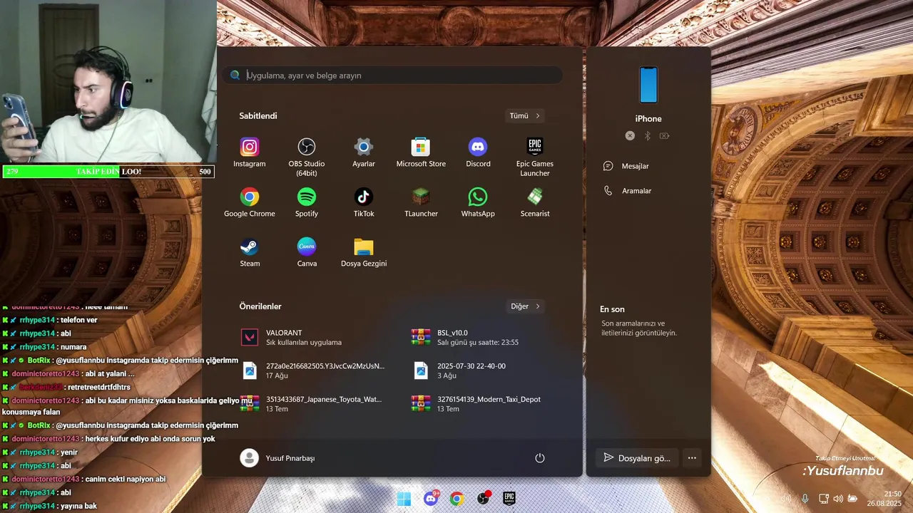Screen dimensions: 913x513
Task: Open Google Chrome from the taskbar
Action: [x=457, y=499]
